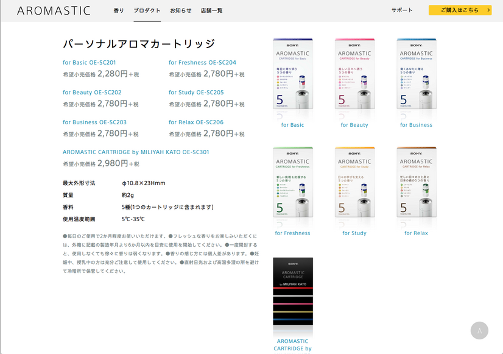Open the for Basic OE-SC201 link
The image size is (503, 354).
[89, 63]
